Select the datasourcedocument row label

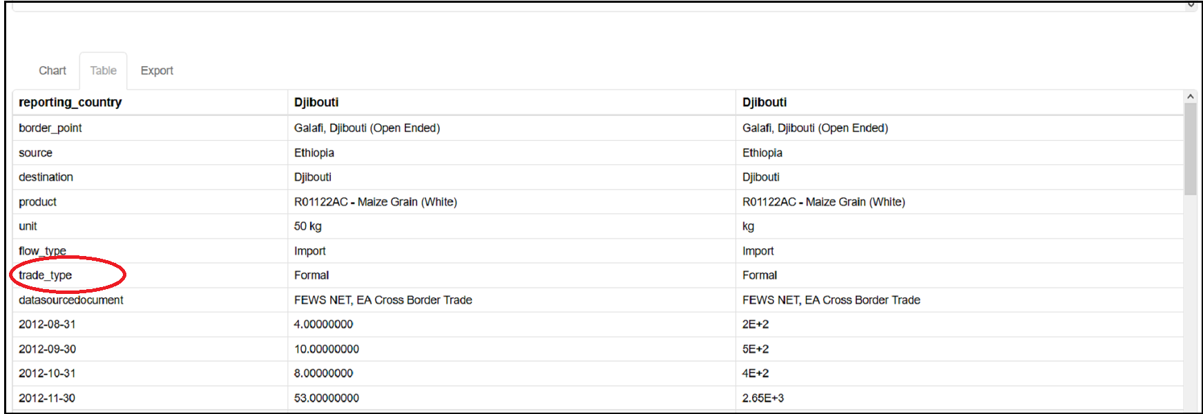71,300
